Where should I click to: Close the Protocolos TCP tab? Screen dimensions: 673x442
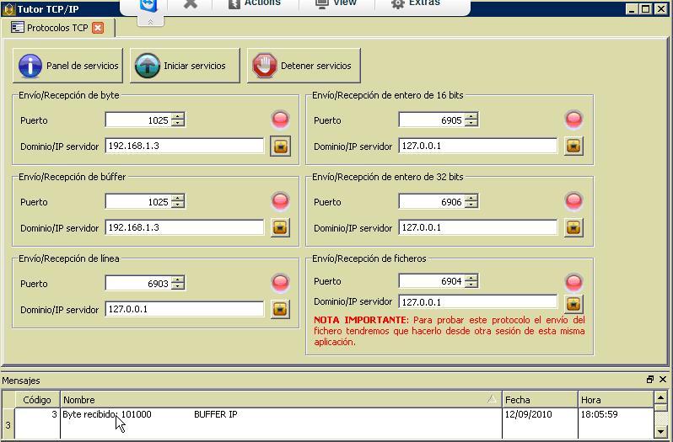[98, 28]
